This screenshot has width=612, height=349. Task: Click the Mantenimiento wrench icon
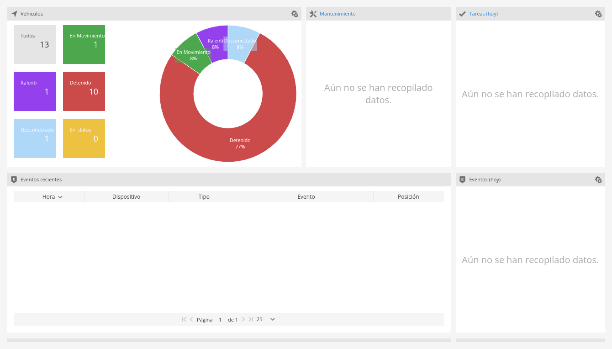[313, 14]
